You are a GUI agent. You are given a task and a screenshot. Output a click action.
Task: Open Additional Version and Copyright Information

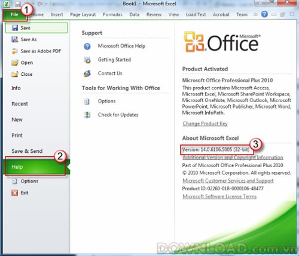pyautogui.click(x=233, y=158)
